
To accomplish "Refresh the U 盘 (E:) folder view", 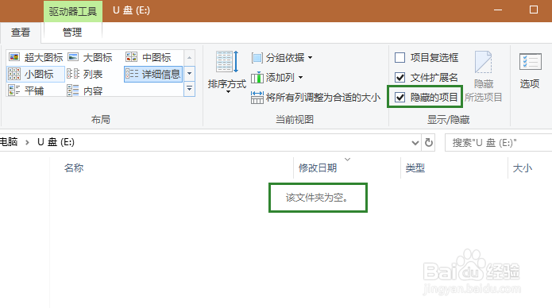I will click(428, 143).
